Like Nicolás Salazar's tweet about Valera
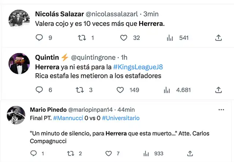The image size is (234, 162). pos(124,37)
